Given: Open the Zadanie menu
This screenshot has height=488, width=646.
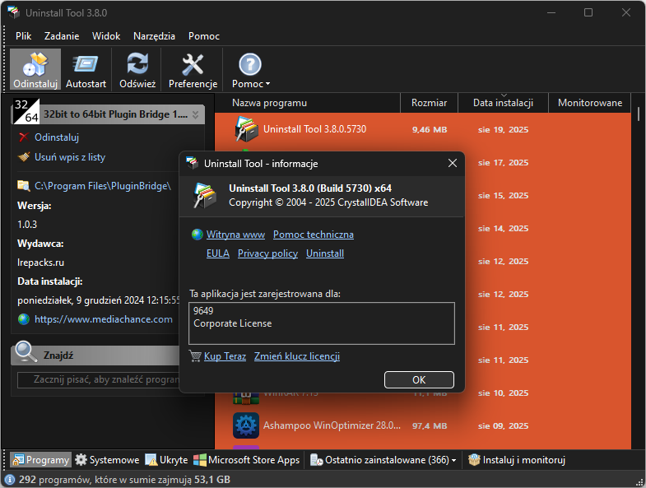Looking at the screenshot, I should click(x=62, y=36).
